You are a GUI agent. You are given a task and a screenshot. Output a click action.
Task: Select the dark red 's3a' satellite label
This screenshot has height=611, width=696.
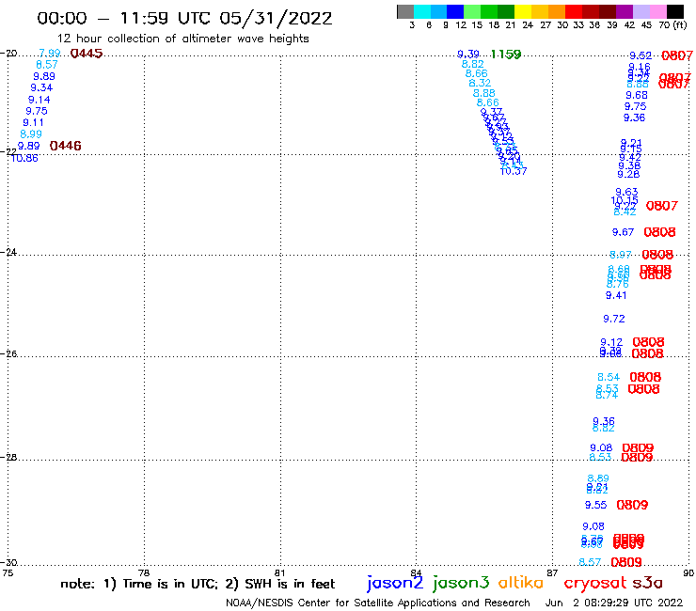pos(647,583)
